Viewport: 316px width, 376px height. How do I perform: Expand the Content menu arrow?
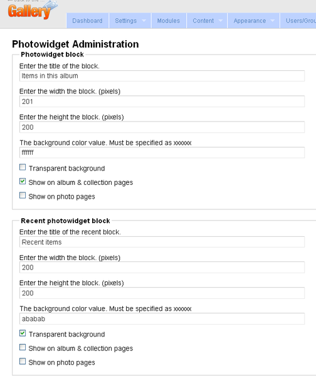pyautogui.click(x=221, y=21)
